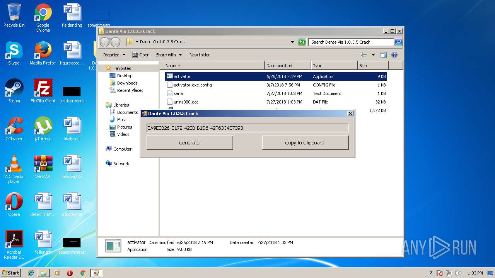This screenshot has width=495, height=278.
Task: Select the serial text document
Action: (x=276, y=93)
